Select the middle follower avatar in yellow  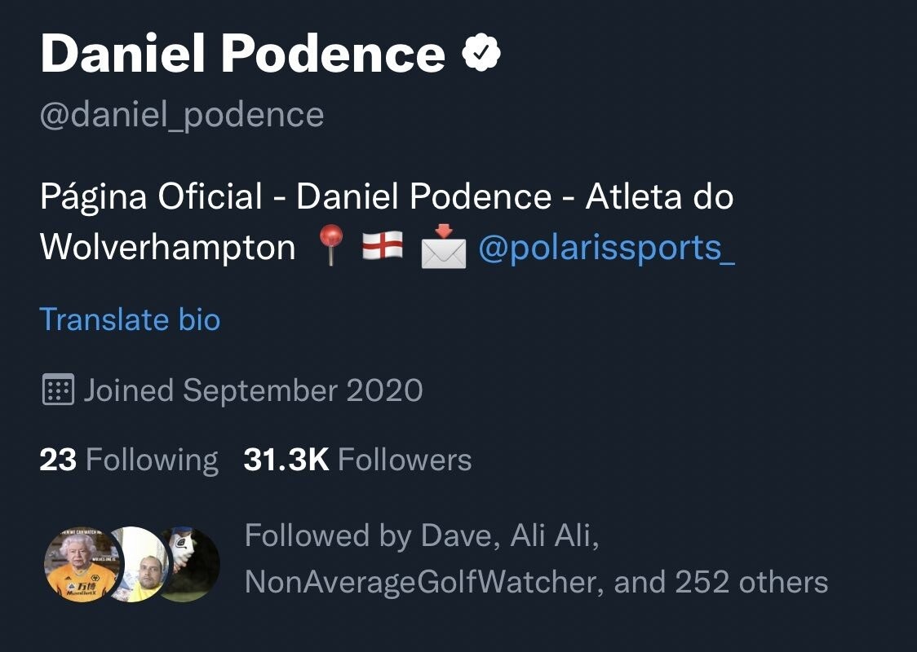(x=140, y=564)
